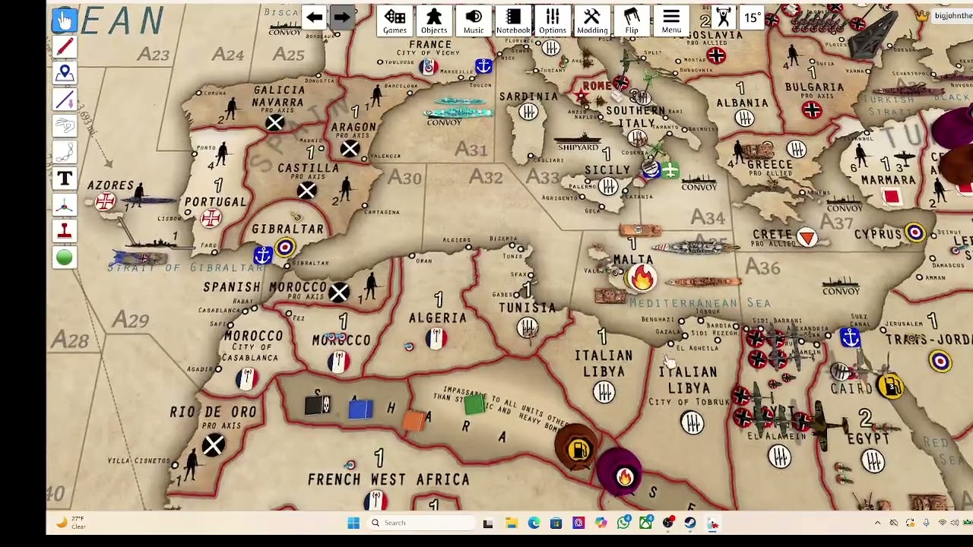This screenshot has height=547, width=973.
Task: Click the Italian fasces roundel on Tunisia
Action: (528, 327)
